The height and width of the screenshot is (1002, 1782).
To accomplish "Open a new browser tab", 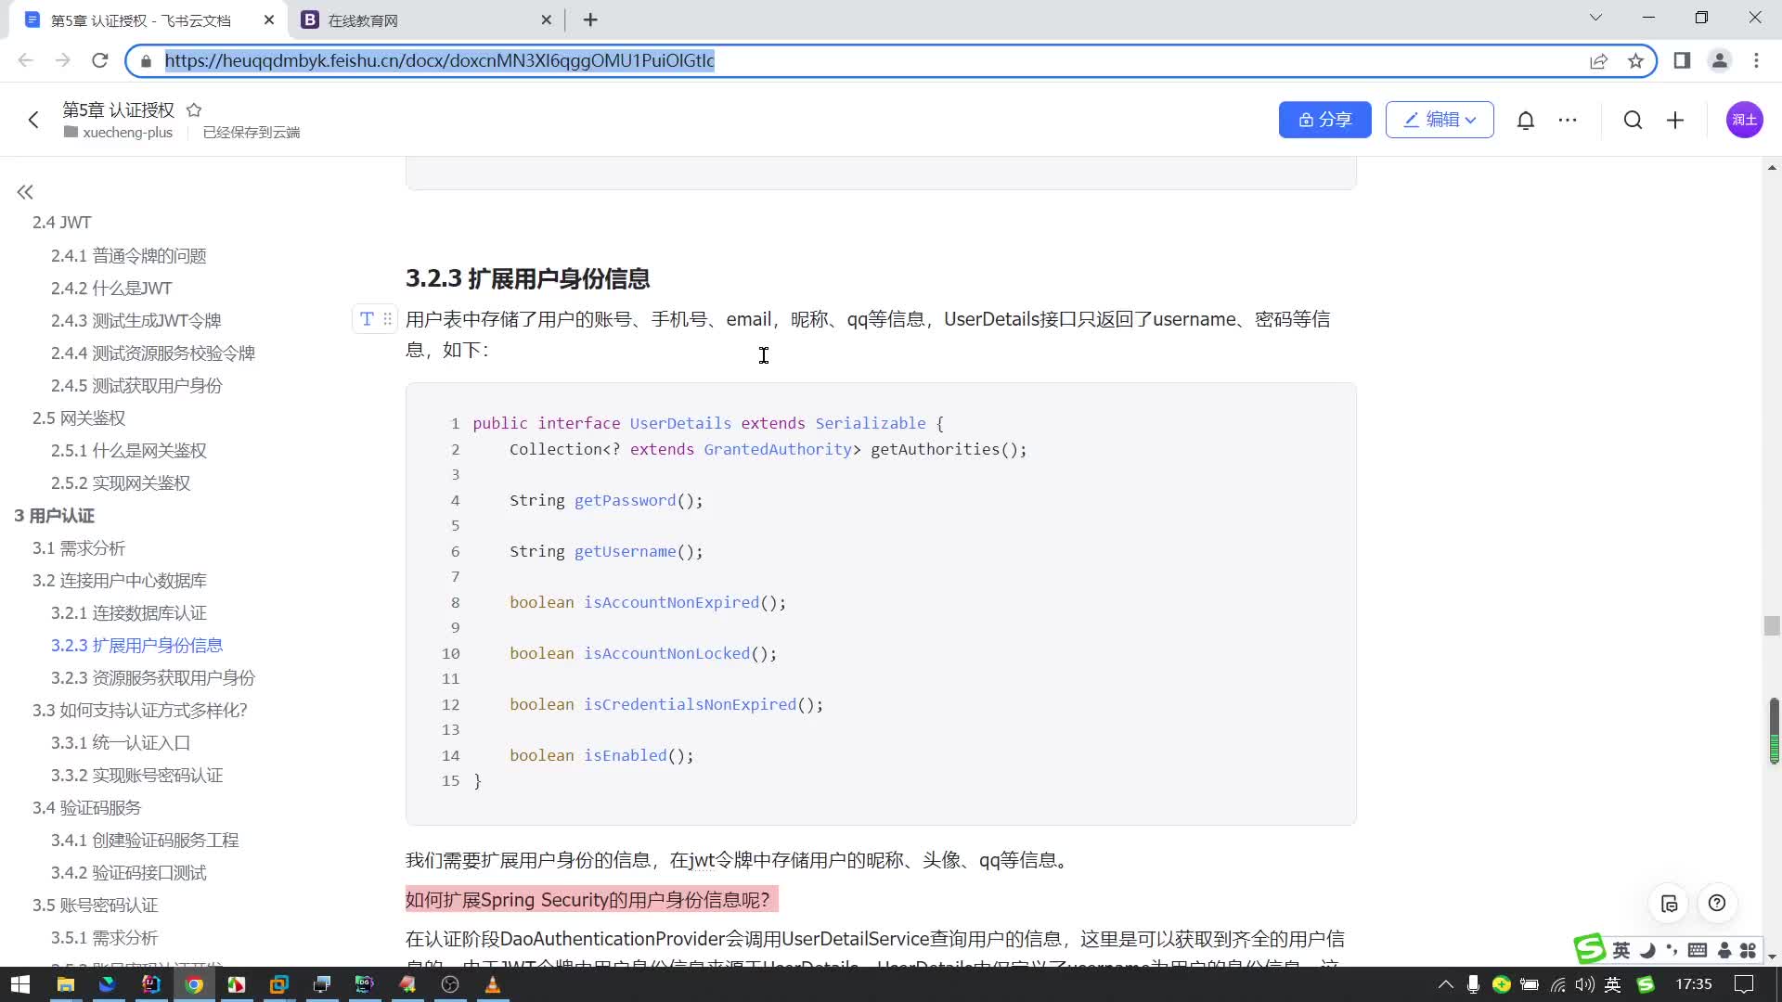I will coord(590,19).
